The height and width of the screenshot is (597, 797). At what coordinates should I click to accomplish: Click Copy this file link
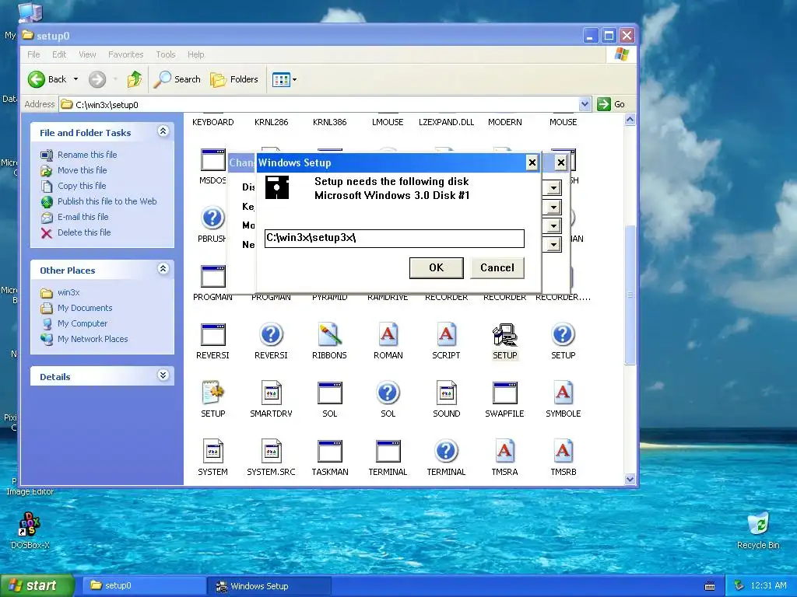pyautogui.click(x=81, y=186)
